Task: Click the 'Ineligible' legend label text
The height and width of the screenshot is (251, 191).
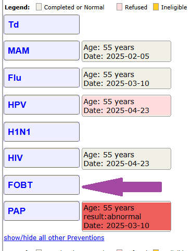Action: click(174, 7)
